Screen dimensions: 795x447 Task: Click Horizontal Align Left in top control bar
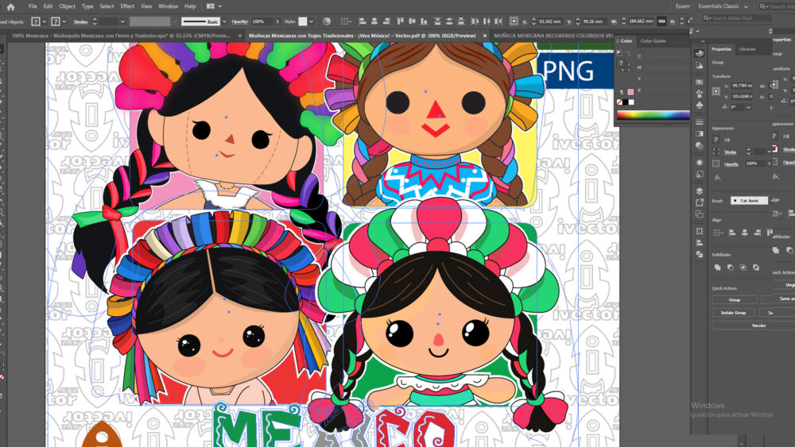click(363, 21)
